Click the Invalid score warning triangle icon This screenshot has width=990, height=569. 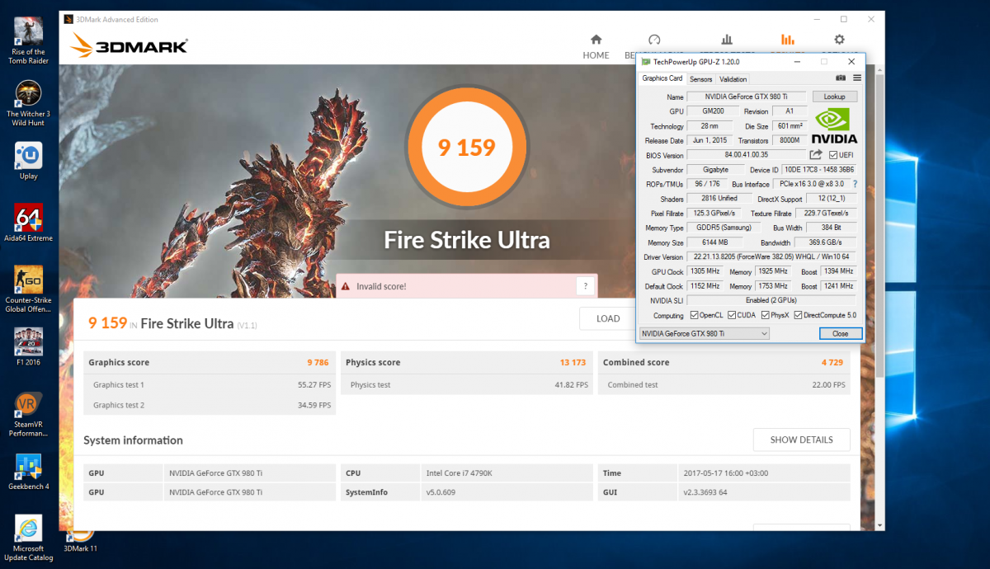345,286
